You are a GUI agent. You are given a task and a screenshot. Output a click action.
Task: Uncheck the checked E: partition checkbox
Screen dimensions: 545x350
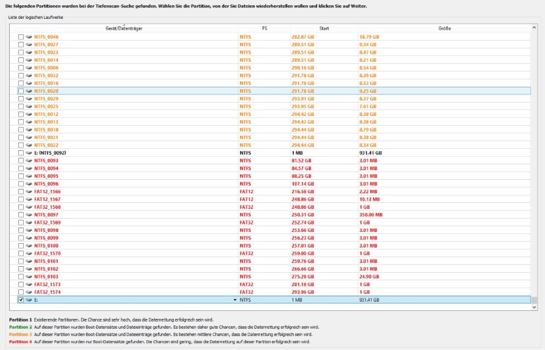pos(21,300)
